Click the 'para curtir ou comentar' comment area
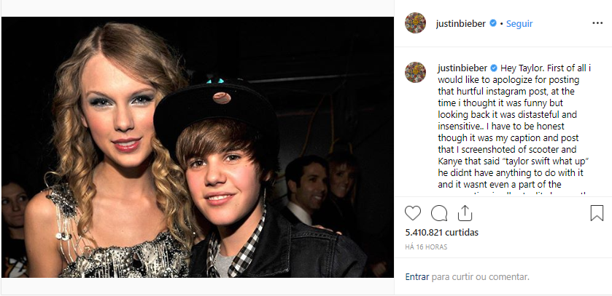 480,277
